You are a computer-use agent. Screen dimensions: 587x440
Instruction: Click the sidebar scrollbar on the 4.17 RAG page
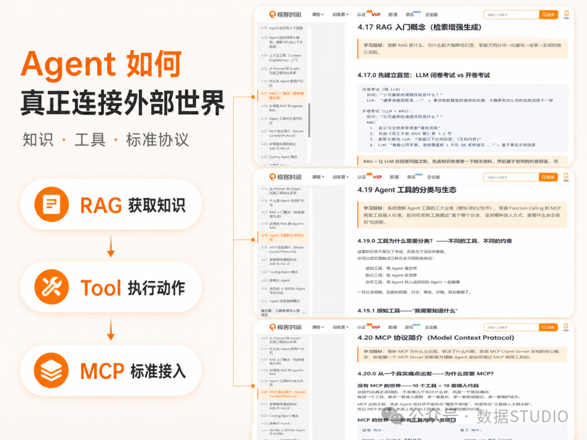coord(309,120)
